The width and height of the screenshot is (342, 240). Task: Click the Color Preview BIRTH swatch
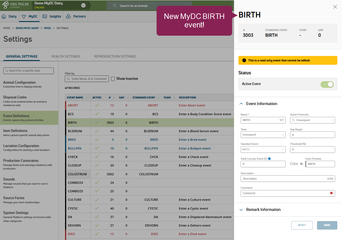(x=320, y=164)
